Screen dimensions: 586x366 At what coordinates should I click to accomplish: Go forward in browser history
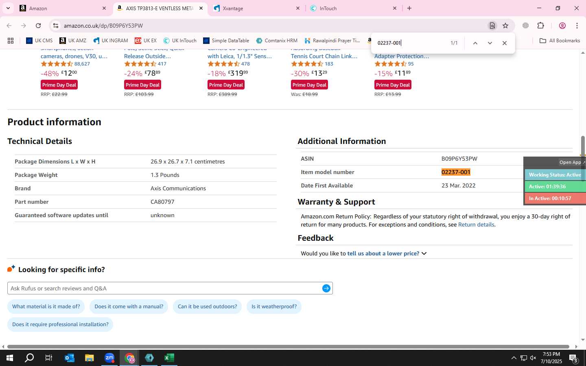pyautogui.click(x=24, y=26)
